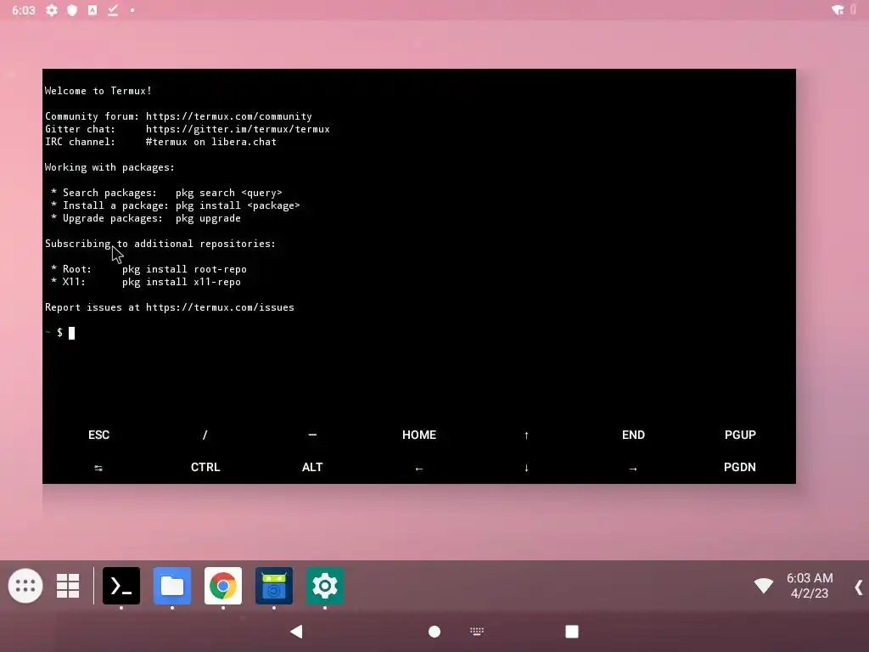869x652 pixels.
Task: Toggle the CTRL modifier key
Action: (205, 468)
